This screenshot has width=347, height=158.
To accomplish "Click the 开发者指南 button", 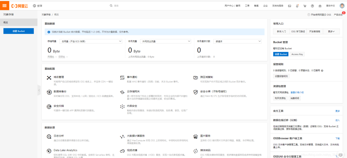I will tap(314, 32).
